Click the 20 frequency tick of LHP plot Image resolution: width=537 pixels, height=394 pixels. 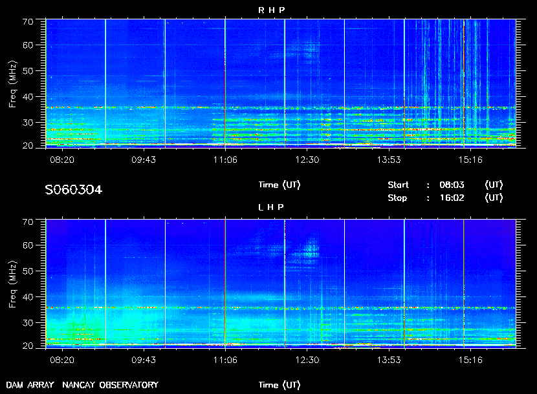28,346
